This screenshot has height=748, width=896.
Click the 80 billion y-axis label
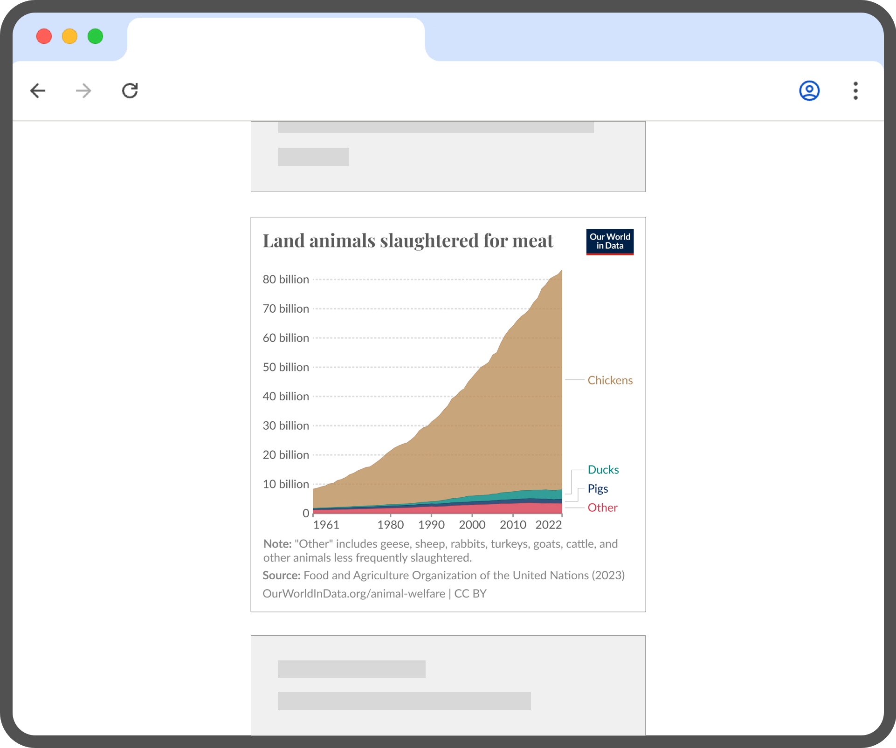coord(285,280)
